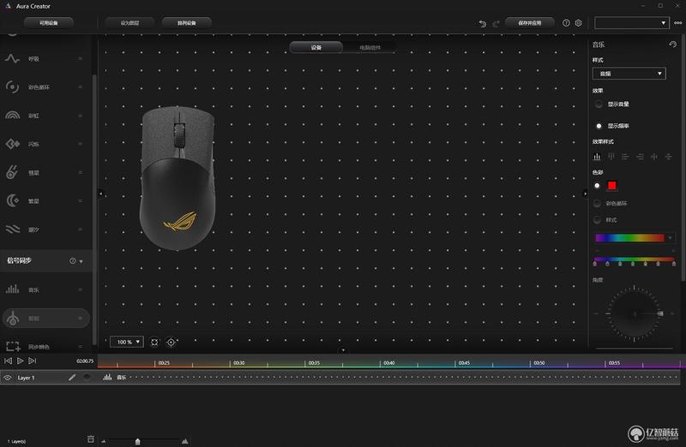Click the 可用设备 button
The width and height of the screenshot is (686, 447).
point(49,23)
